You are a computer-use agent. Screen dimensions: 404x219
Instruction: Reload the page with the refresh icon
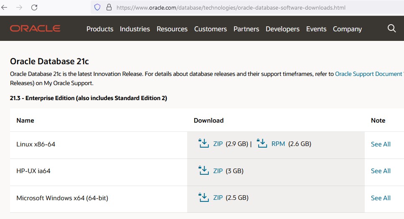point(34,8)
